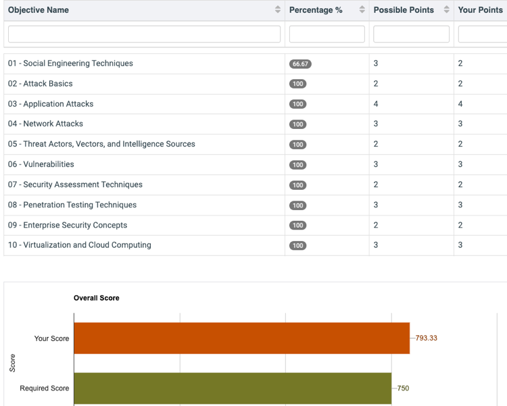Click the Your Points column header

[x=481, y=10]
